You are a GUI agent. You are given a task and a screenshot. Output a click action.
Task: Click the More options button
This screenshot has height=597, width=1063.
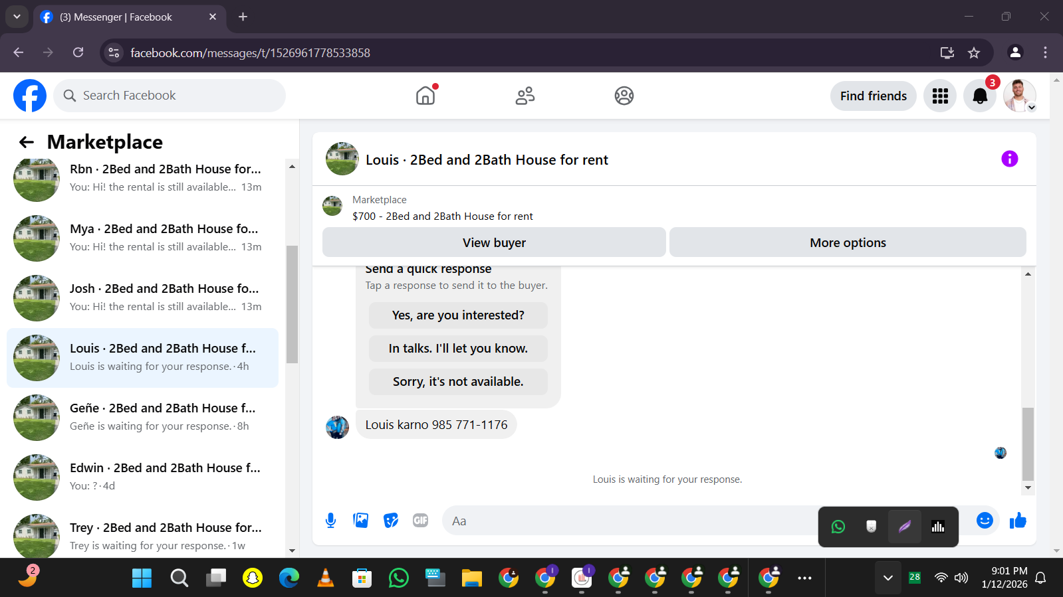[x=848, y=242]
